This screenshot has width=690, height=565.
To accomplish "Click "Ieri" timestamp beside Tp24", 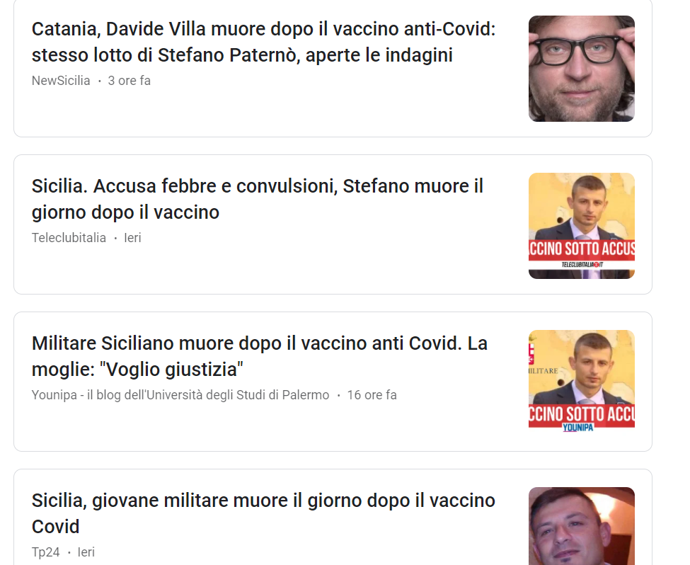I will [x=86, y=552].
